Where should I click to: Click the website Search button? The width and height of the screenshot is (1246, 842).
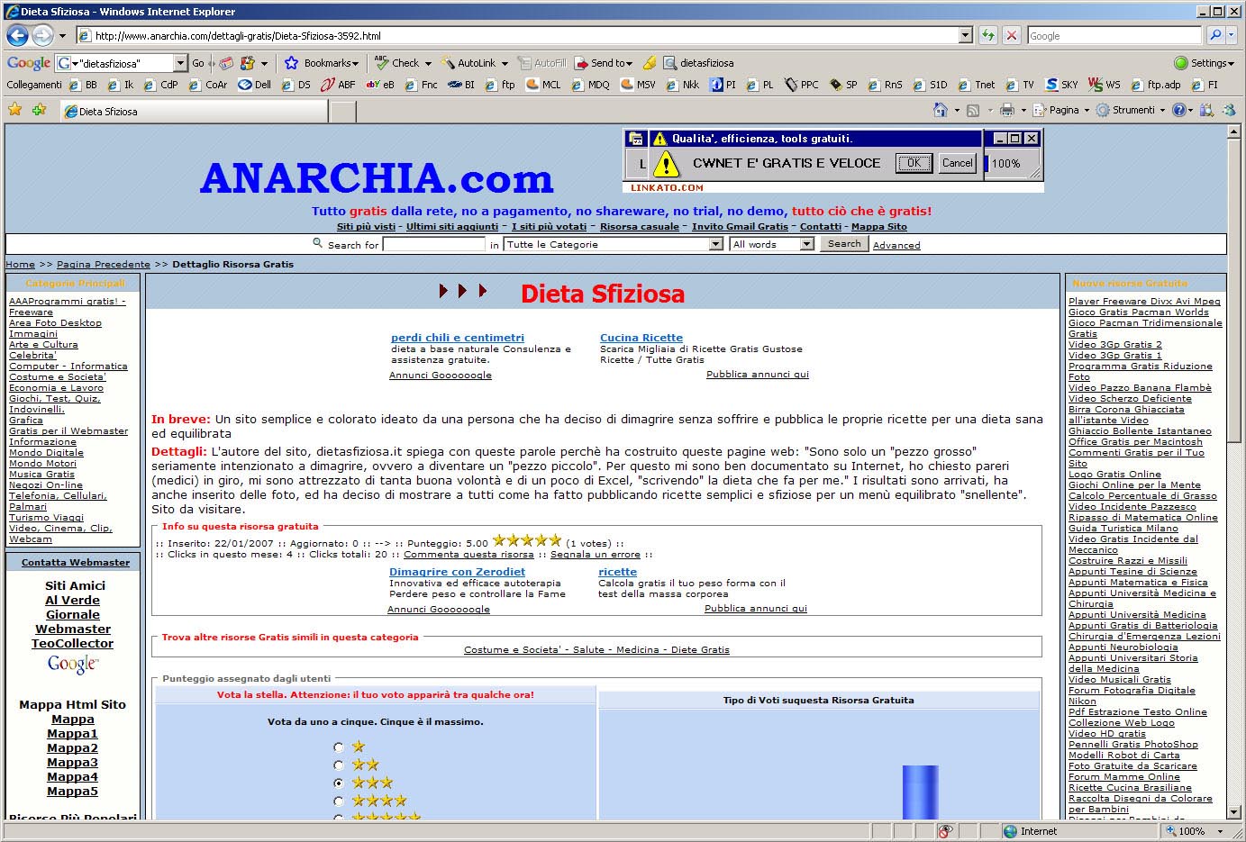(844, 244)
